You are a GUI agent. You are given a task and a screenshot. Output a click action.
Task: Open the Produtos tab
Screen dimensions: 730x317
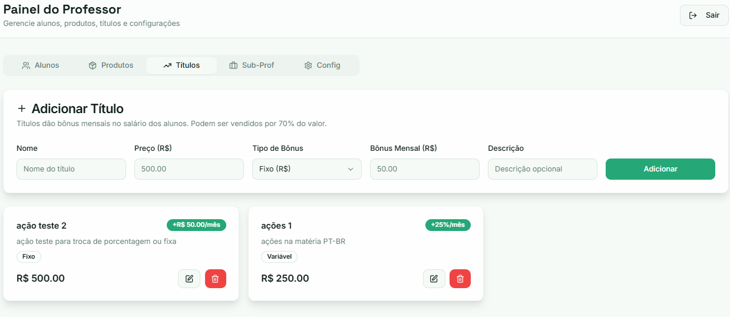111,65
